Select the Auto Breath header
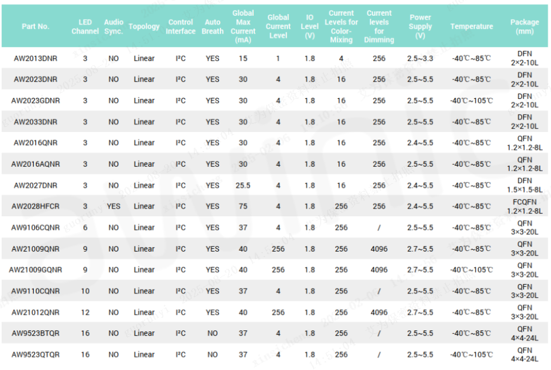 pos(212,26)
